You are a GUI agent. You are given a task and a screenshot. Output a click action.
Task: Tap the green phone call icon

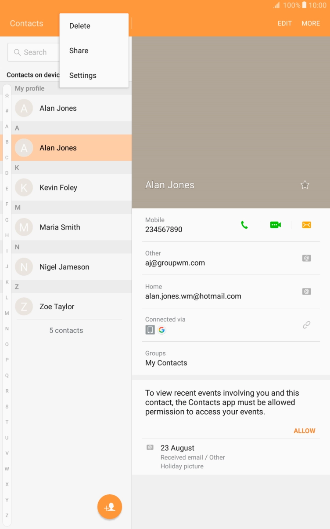244,225
